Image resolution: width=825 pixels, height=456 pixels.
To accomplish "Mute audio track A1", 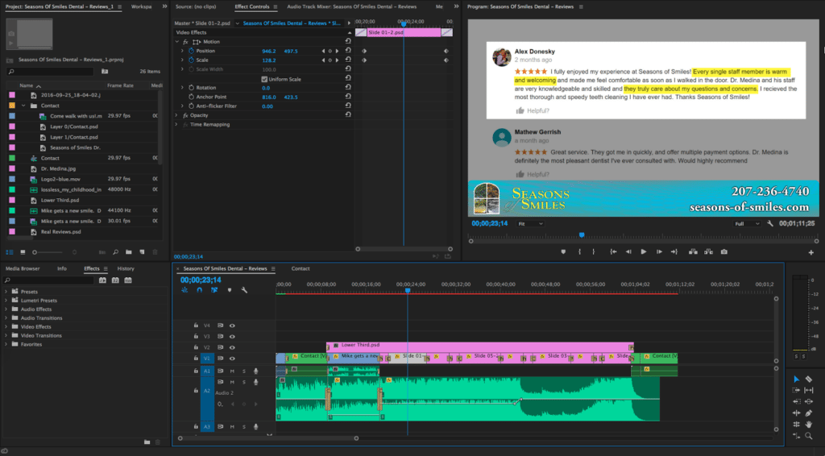I will pos(232,371).
